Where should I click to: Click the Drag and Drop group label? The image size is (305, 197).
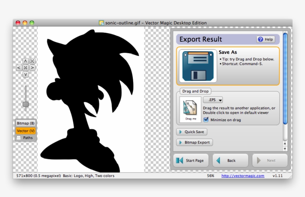click(195, 91)
